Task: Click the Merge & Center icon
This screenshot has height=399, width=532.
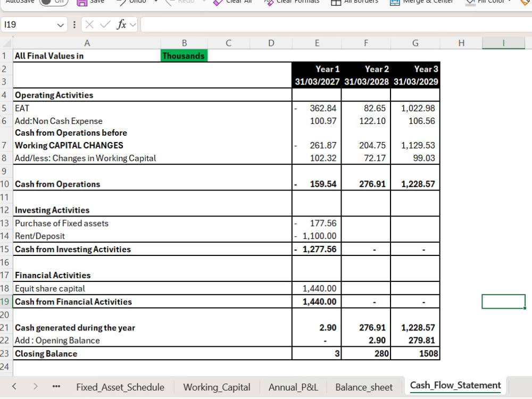Action: (x=395, y=2)
